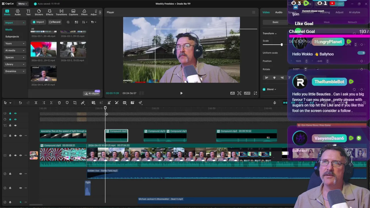
Task: Click the HD enhance quality icon
Action: pyautogui.click(x=125, y=103)
